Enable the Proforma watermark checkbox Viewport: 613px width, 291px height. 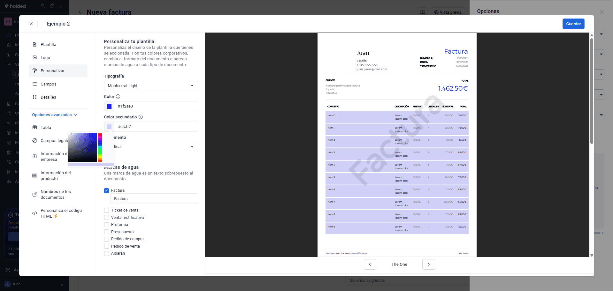(107, 225)
